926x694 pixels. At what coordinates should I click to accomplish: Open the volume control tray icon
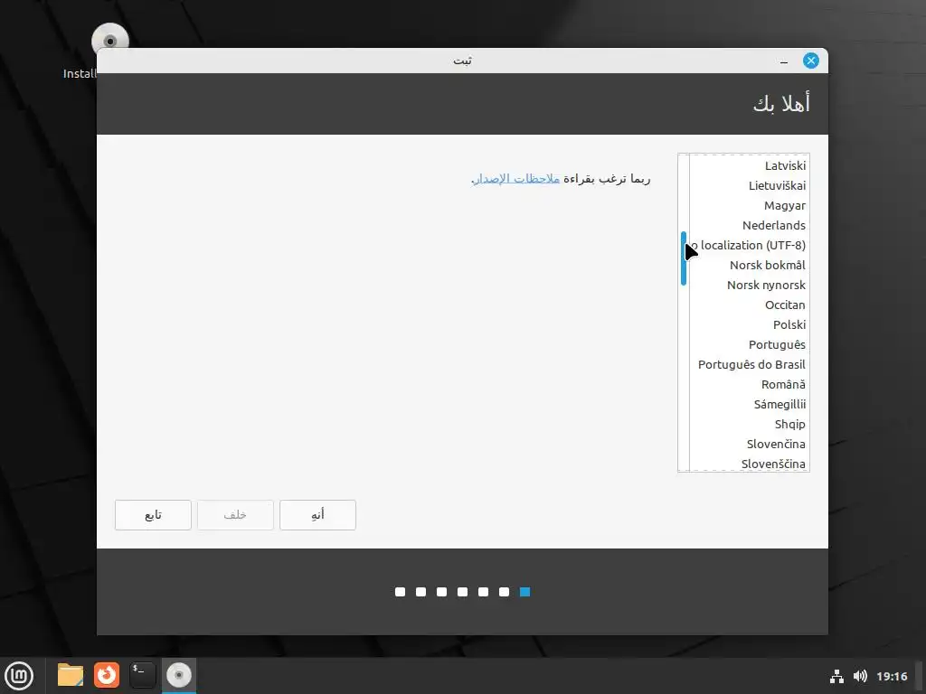pyautogui.click(x=860, y=676)
